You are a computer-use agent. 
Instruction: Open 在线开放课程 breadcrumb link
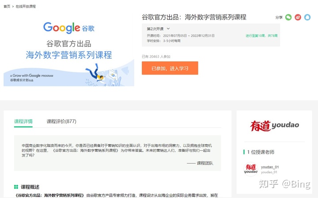(26, 7)
